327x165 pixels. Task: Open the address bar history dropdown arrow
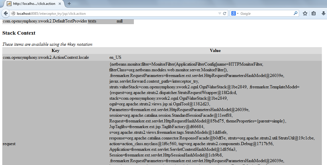pos(219,13)
